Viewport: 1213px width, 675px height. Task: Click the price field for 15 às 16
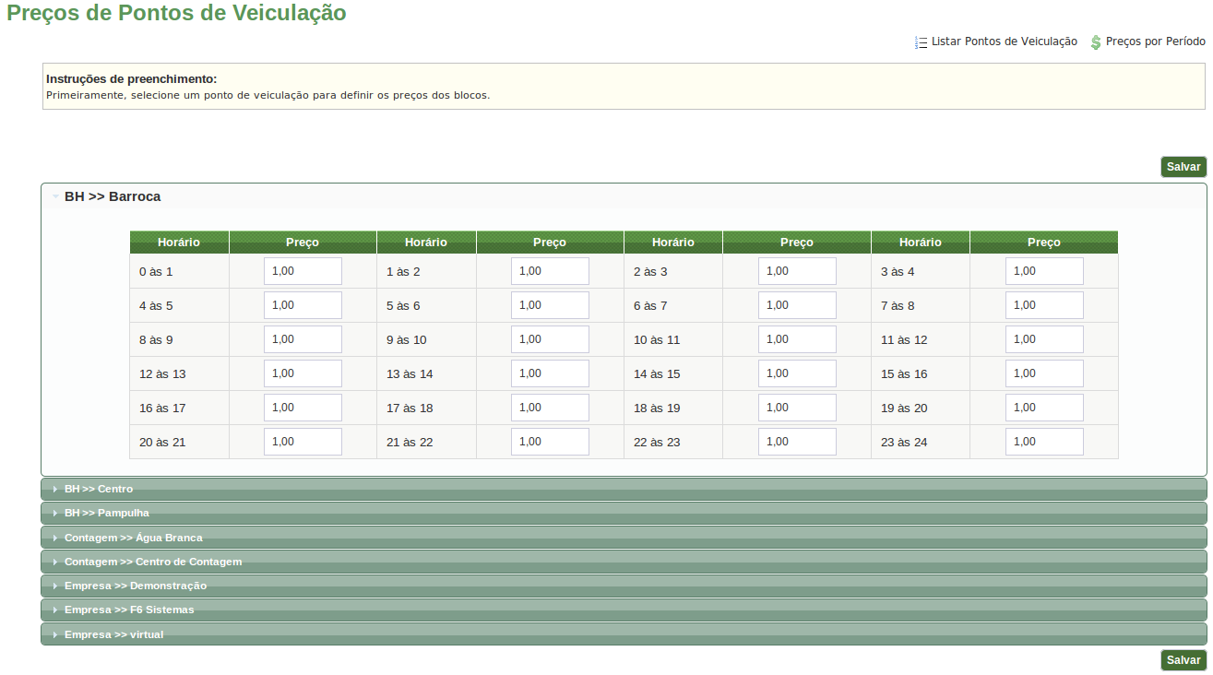(x=1044, y=373)
